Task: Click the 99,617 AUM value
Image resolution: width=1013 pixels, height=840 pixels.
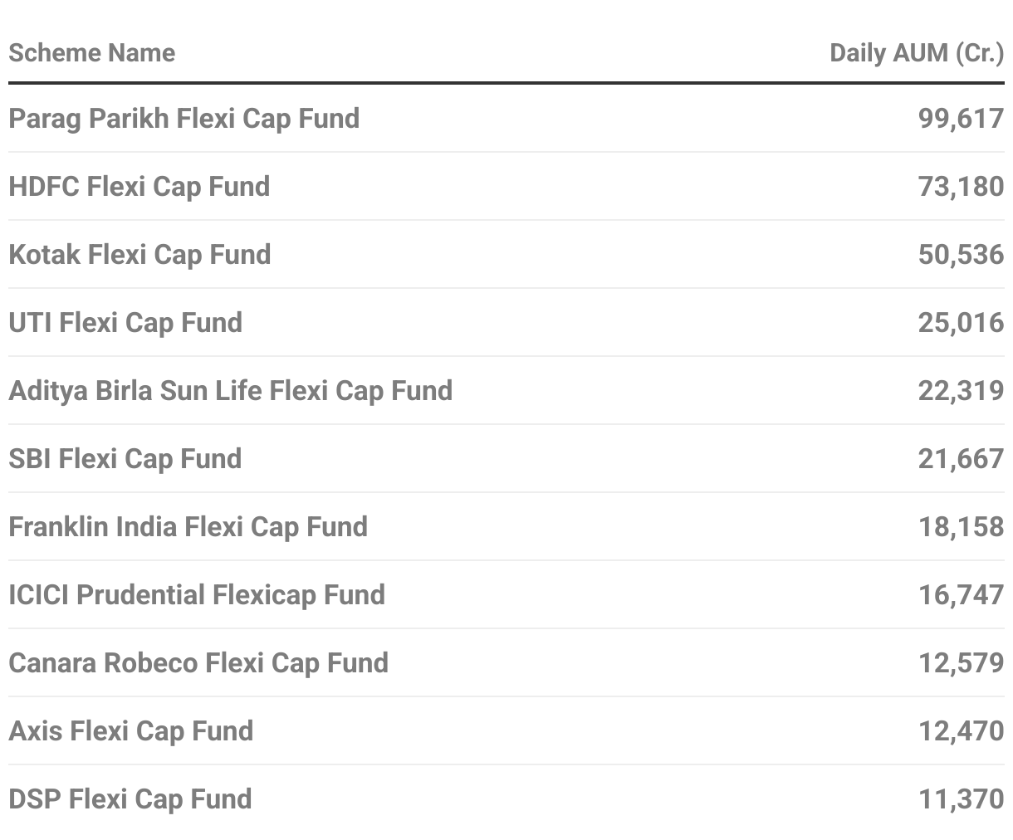Action: [x=961, y=119]
